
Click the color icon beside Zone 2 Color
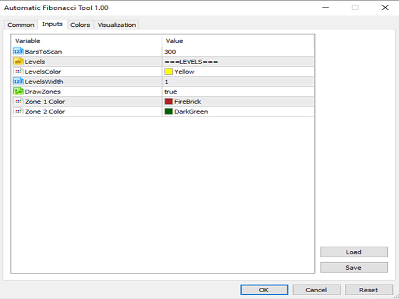(x=18, y=112)
